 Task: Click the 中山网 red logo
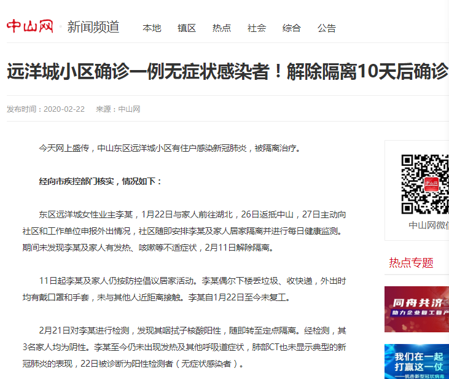29,26
